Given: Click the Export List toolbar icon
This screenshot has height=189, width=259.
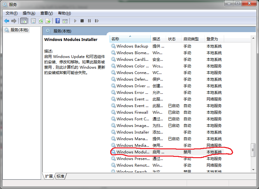Looking at the screenshot, I should pyautogui.click(x=48, y=21).
